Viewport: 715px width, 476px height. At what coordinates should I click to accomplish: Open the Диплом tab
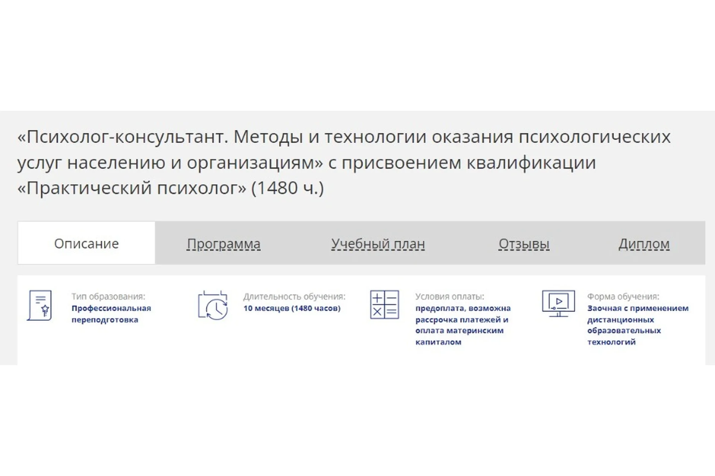click(643, 244)
